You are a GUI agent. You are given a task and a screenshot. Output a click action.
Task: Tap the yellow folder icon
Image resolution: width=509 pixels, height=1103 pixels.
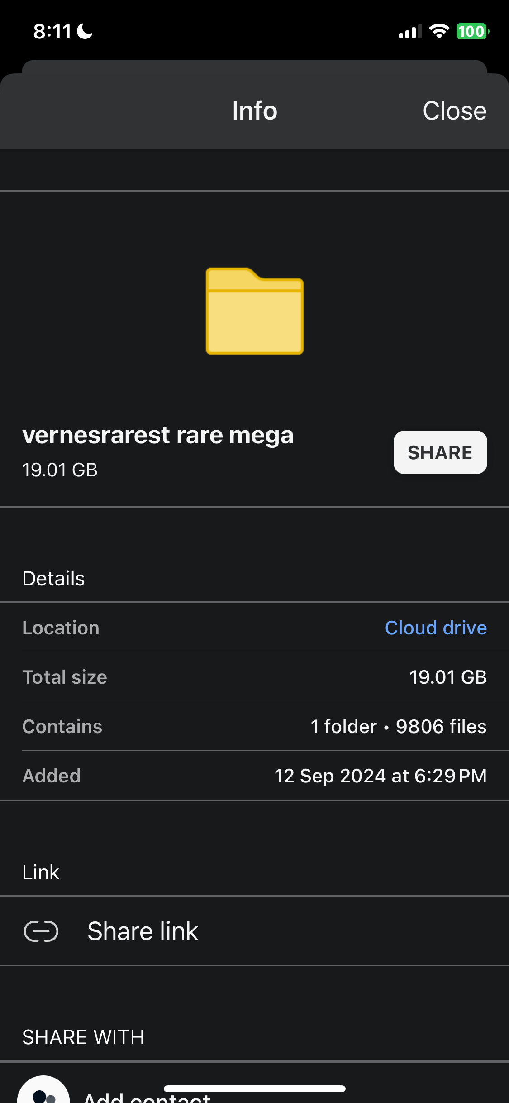[x=254, y=311]
